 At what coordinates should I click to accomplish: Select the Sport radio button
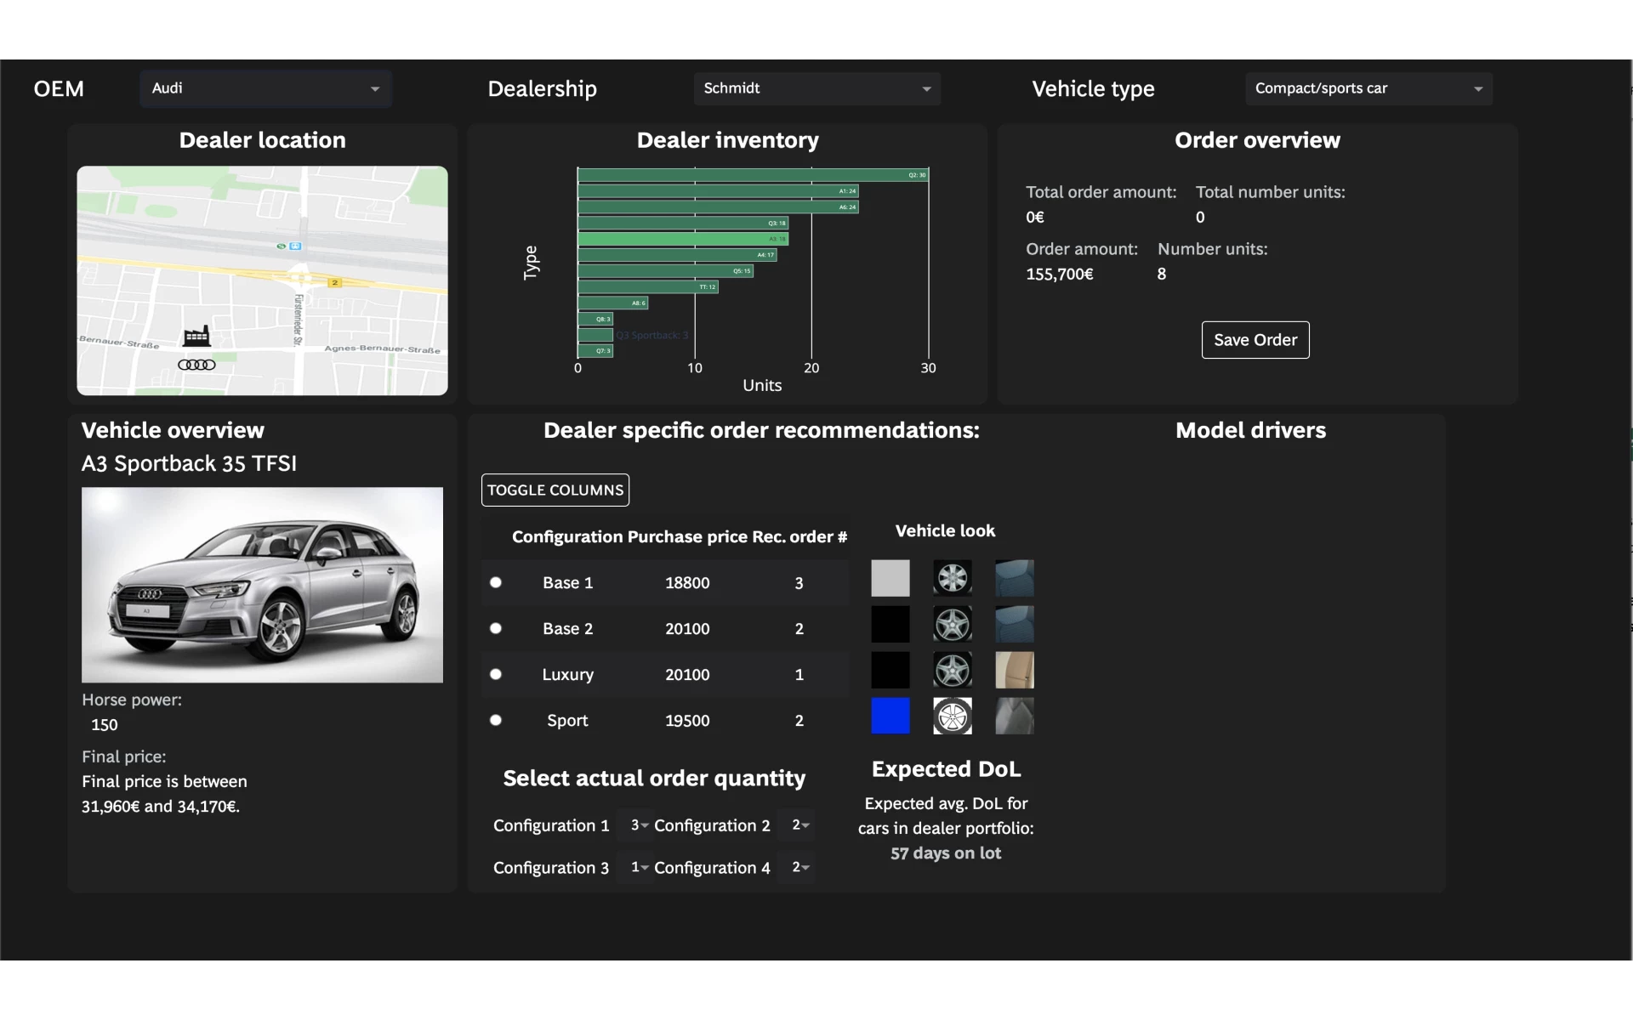[x=496, y=720]
